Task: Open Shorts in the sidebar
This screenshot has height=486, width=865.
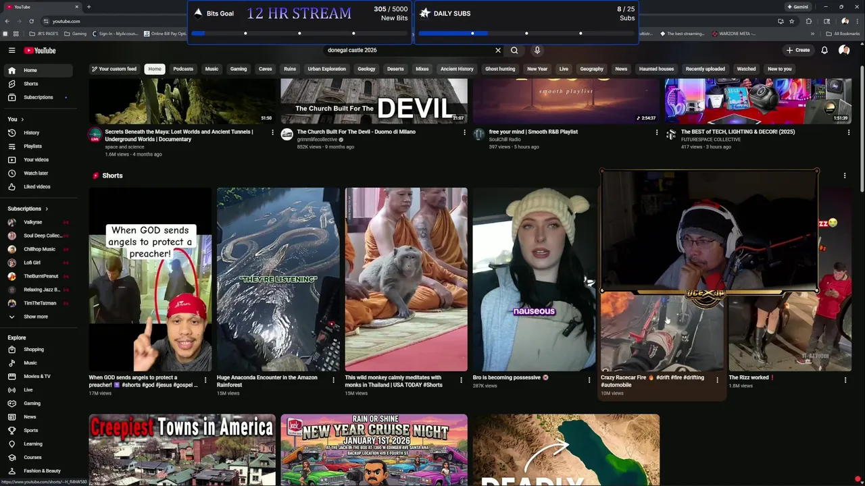Action: click(x=39, y=84)
